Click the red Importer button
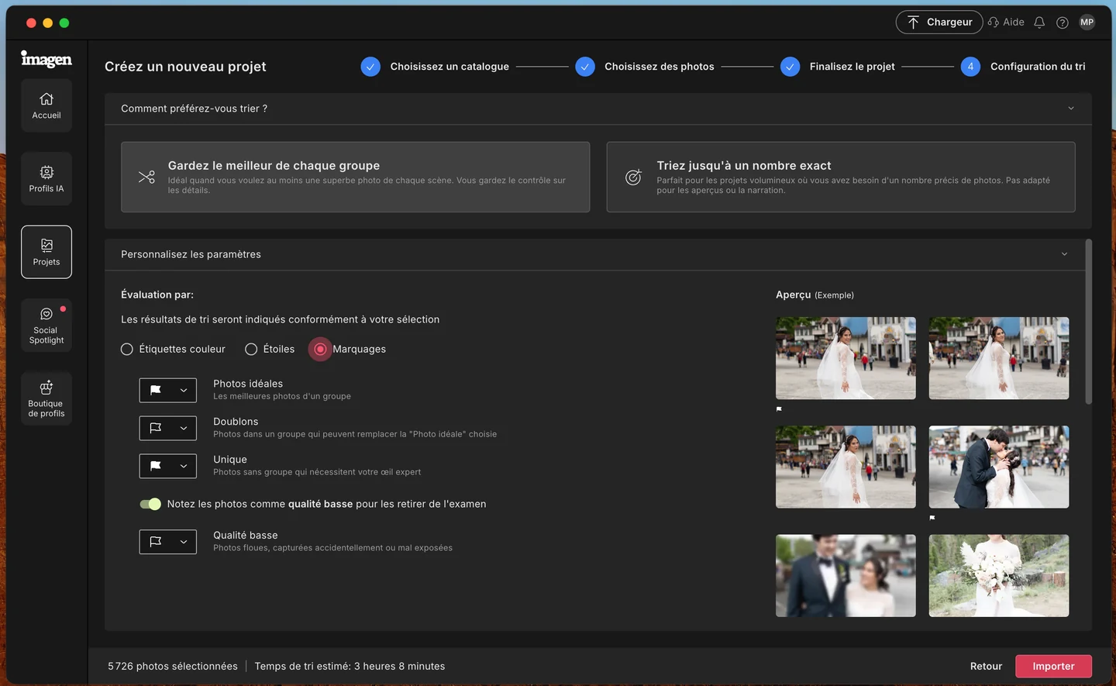 (x=1053, y=667)
